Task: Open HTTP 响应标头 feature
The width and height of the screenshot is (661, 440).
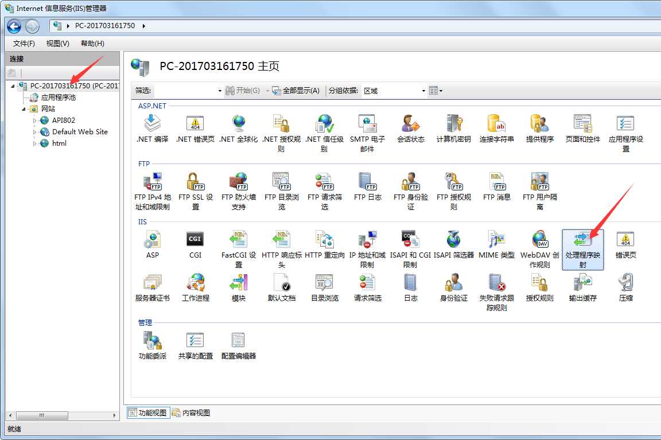Action: point(281,250)
